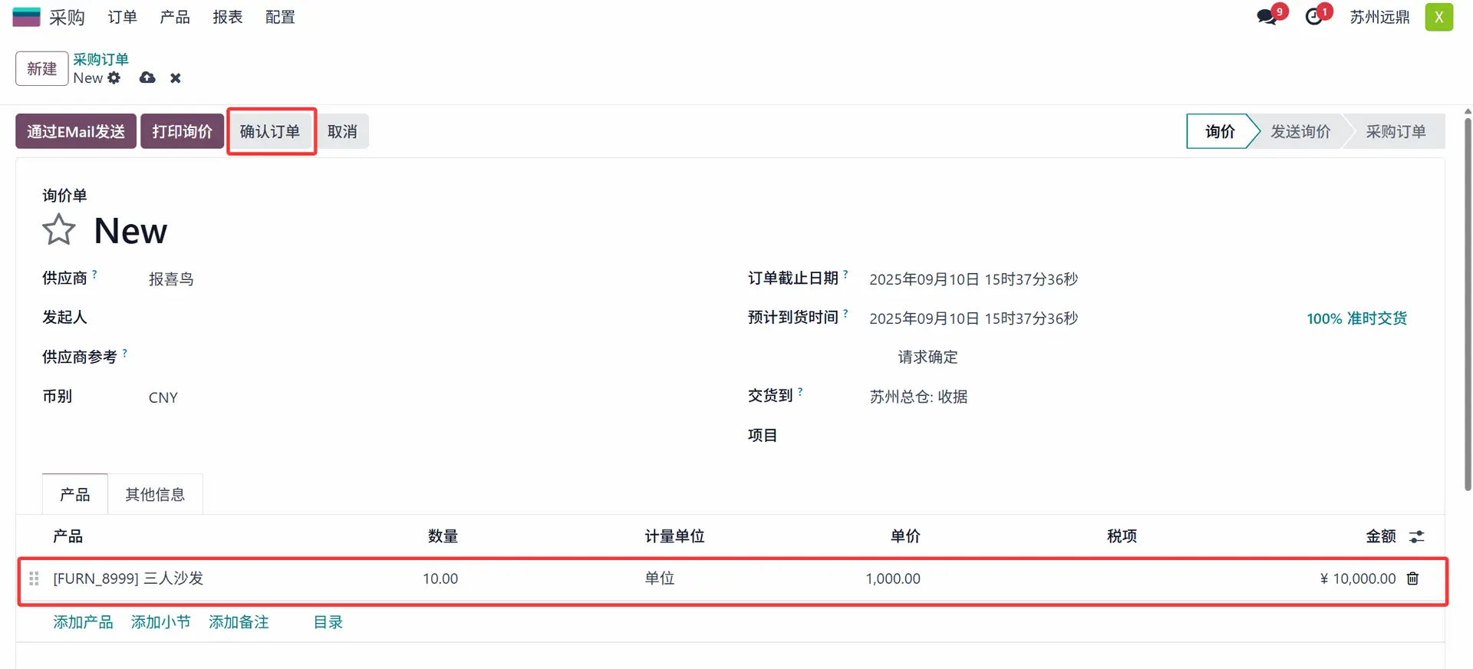Screen dimensions: 1473x669
Task: Click the Odoo purchase app logo icon
Action: click(26, 17)
